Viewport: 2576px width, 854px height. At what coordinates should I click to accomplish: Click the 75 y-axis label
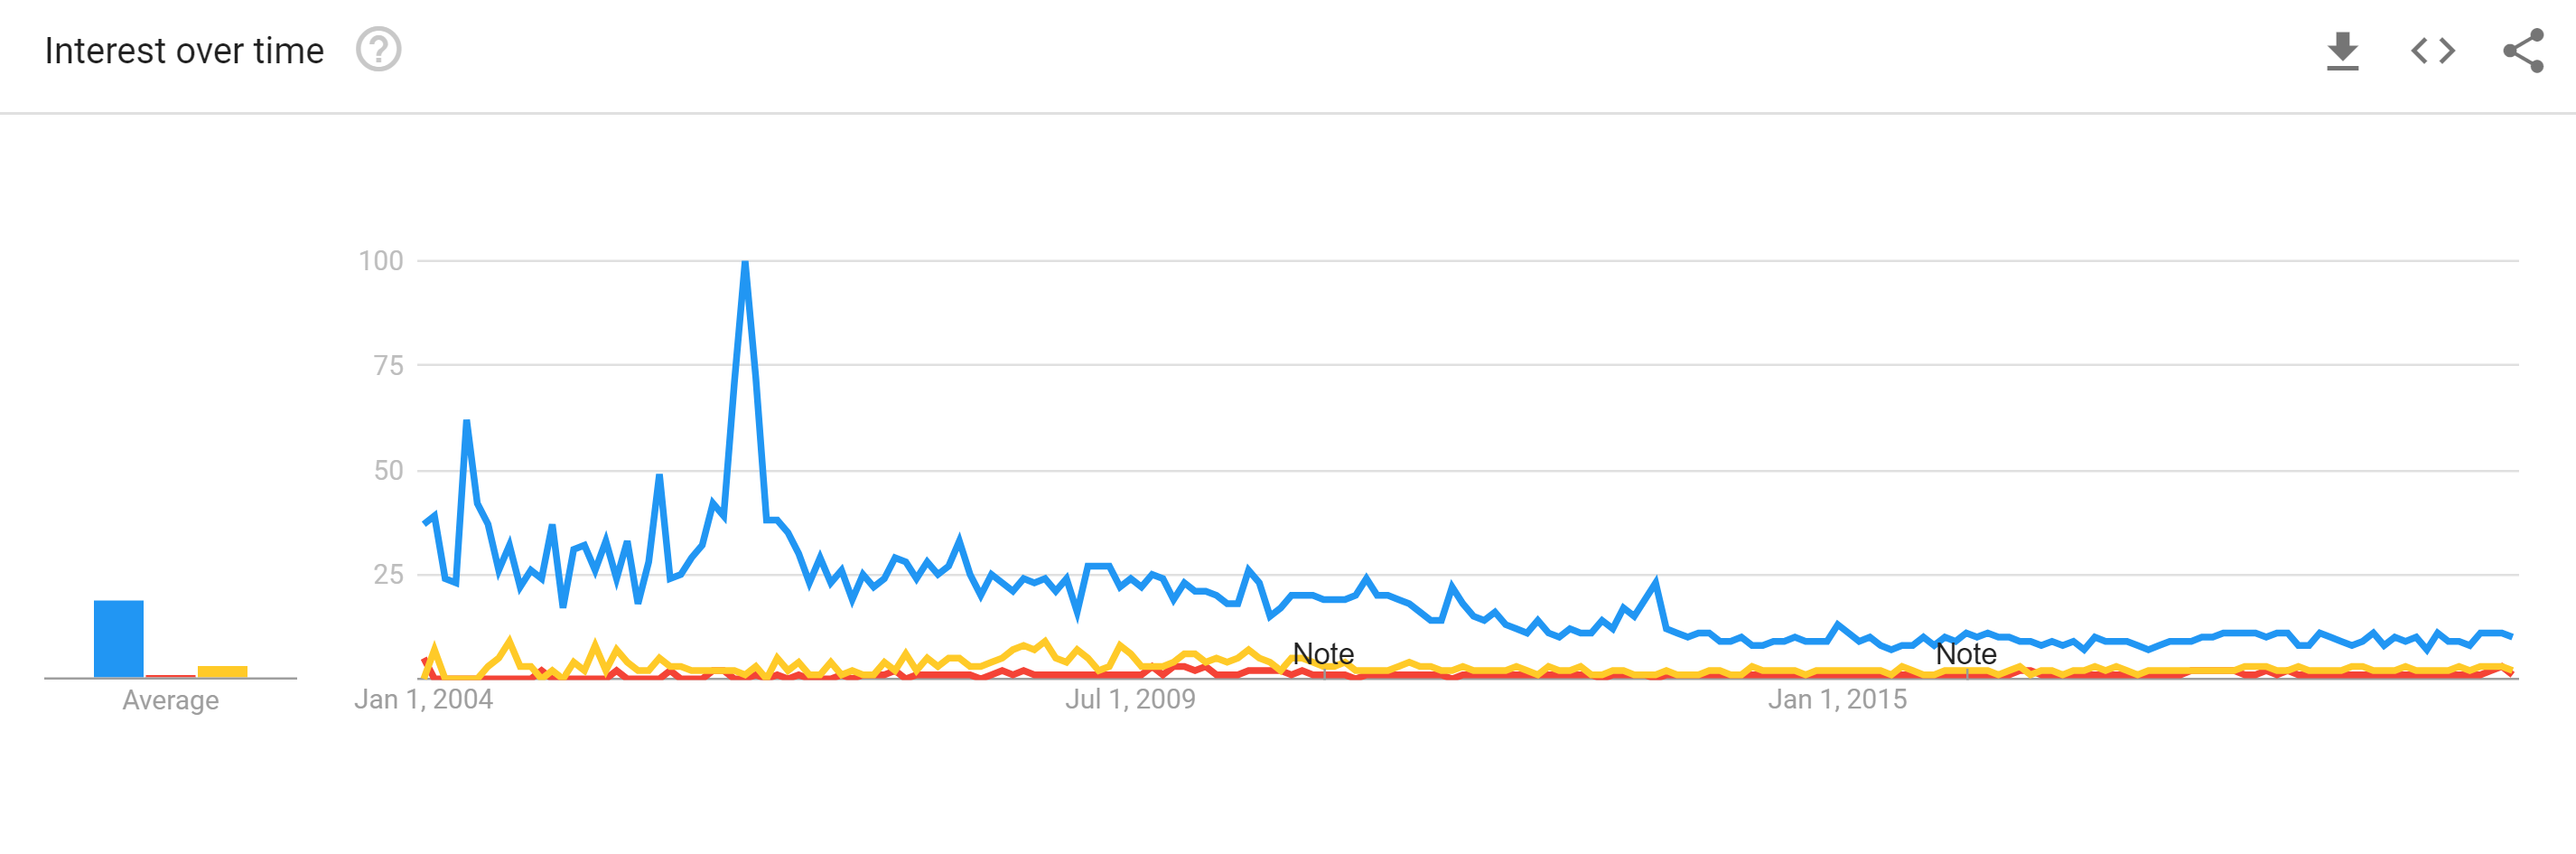click(388, 366)
